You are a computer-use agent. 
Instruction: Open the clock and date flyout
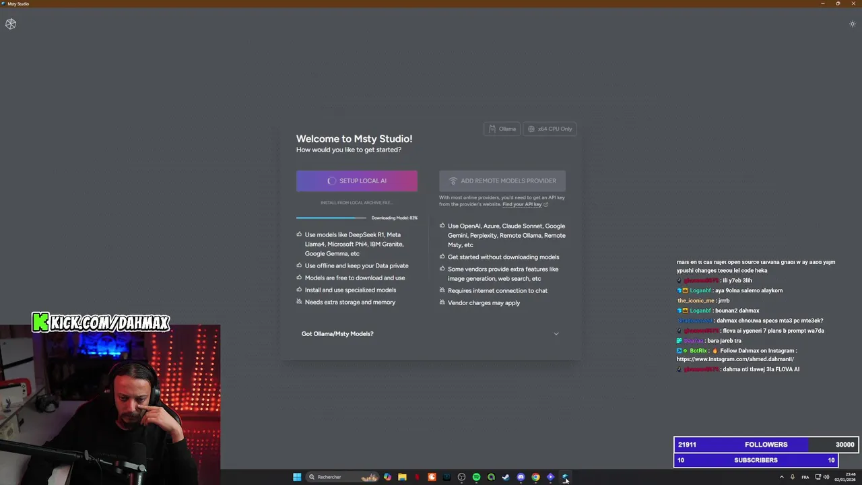(x=846, y=477)
